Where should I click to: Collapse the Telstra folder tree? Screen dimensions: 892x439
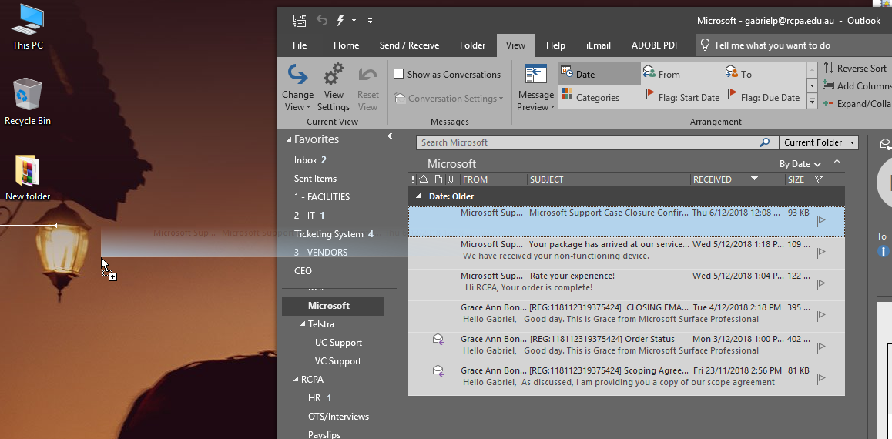(x=303, y=324)
